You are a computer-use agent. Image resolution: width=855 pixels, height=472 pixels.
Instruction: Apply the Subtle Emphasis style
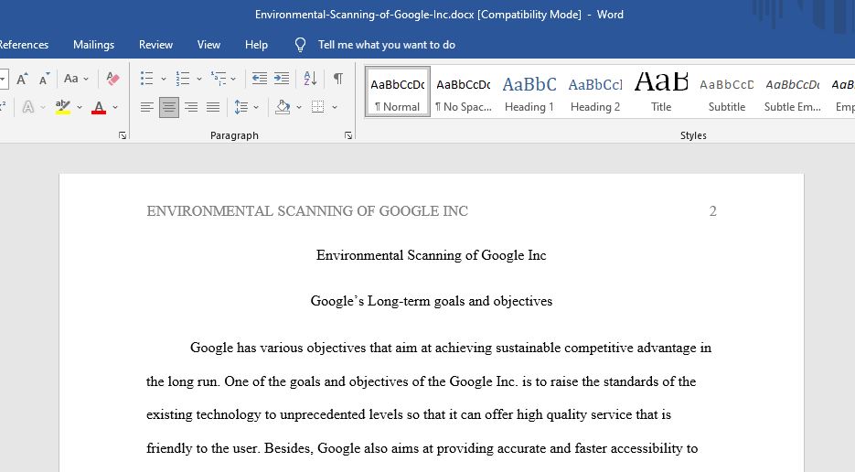[792, 91]
